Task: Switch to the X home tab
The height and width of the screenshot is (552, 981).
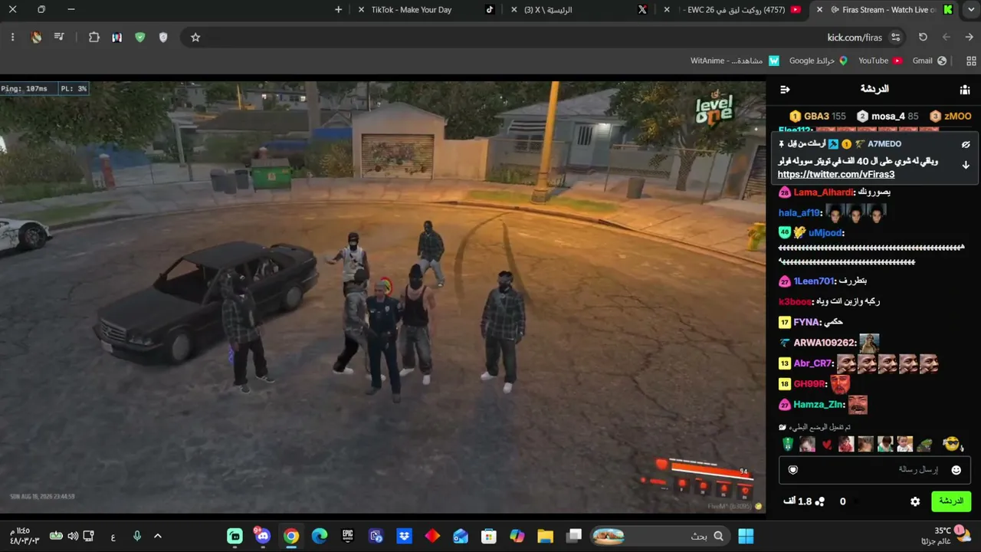Action: pos(579,10)
